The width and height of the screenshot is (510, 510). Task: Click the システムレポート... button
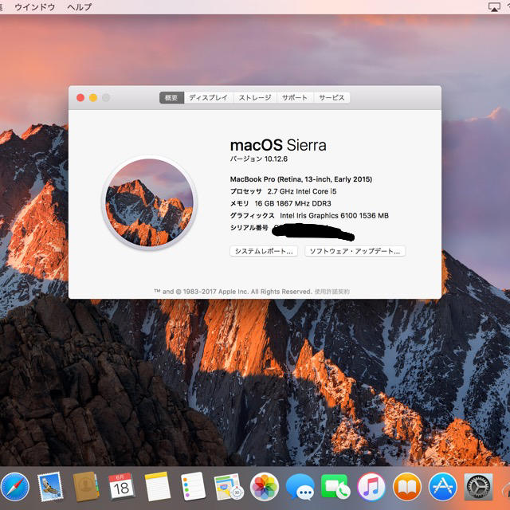[x=264, y=251]
